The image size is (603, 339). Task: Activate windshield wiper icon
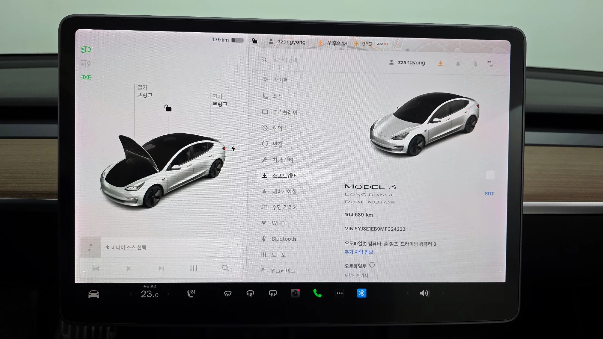click(227, 294)
